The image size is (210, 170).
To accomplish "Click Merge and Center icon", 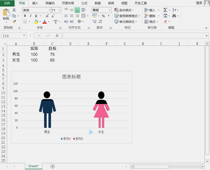I will [84, 16].
